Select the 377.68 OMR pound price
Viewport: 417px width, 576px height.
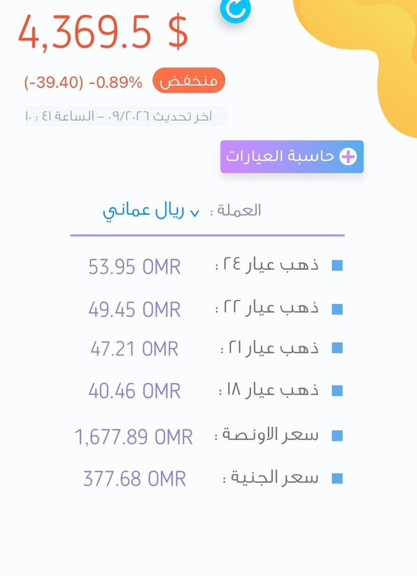[x=134, y=479]
